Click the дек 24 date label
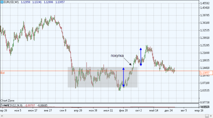Viewport: 213px width, 118px height. [168, 111]
